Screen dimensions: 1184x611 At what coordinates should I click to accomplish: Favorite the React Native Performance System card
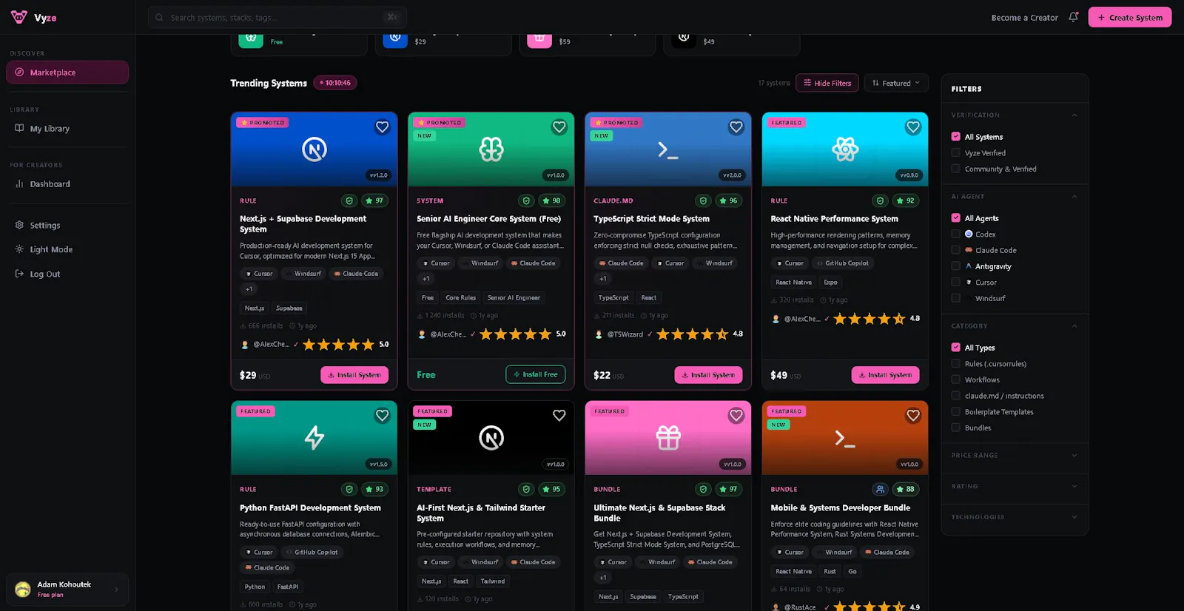click(912, 127)
